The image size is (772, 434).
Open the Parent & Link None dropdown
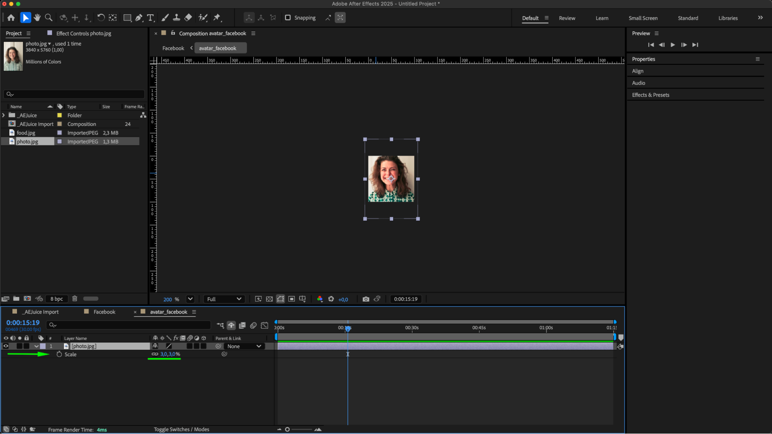[244, 346]
